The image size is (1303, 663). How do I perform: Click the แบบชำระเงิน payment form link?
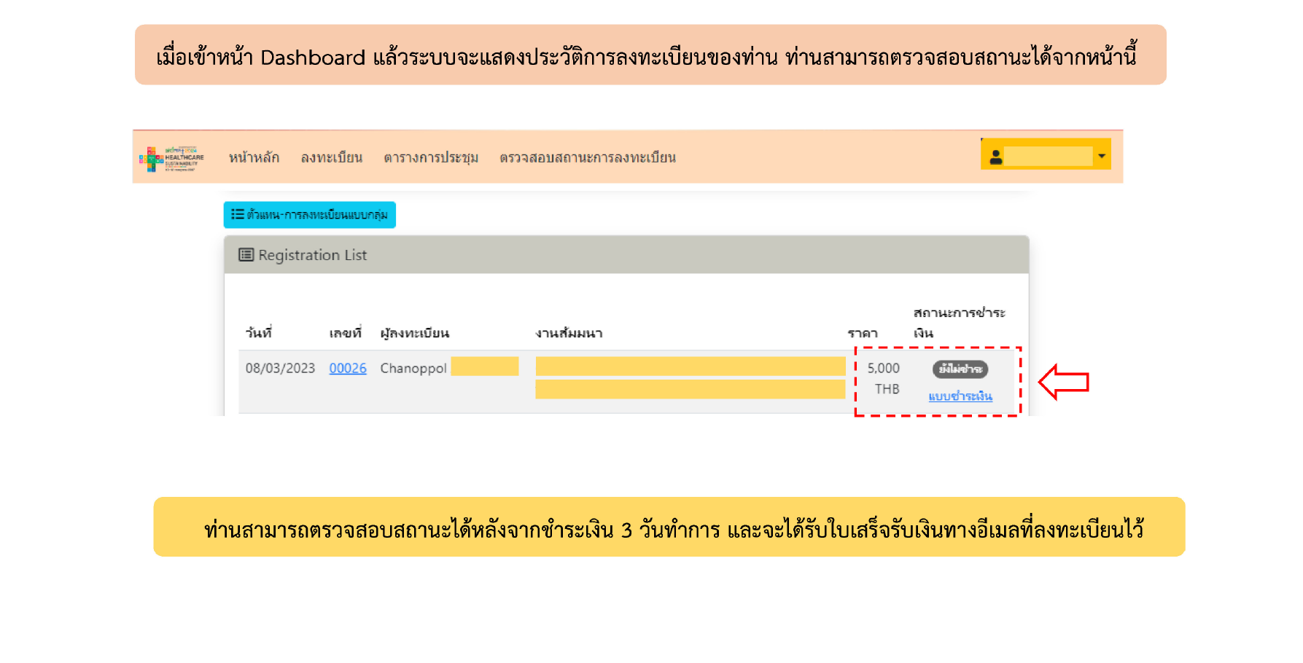pyautogui.click(x=960, y=396)
